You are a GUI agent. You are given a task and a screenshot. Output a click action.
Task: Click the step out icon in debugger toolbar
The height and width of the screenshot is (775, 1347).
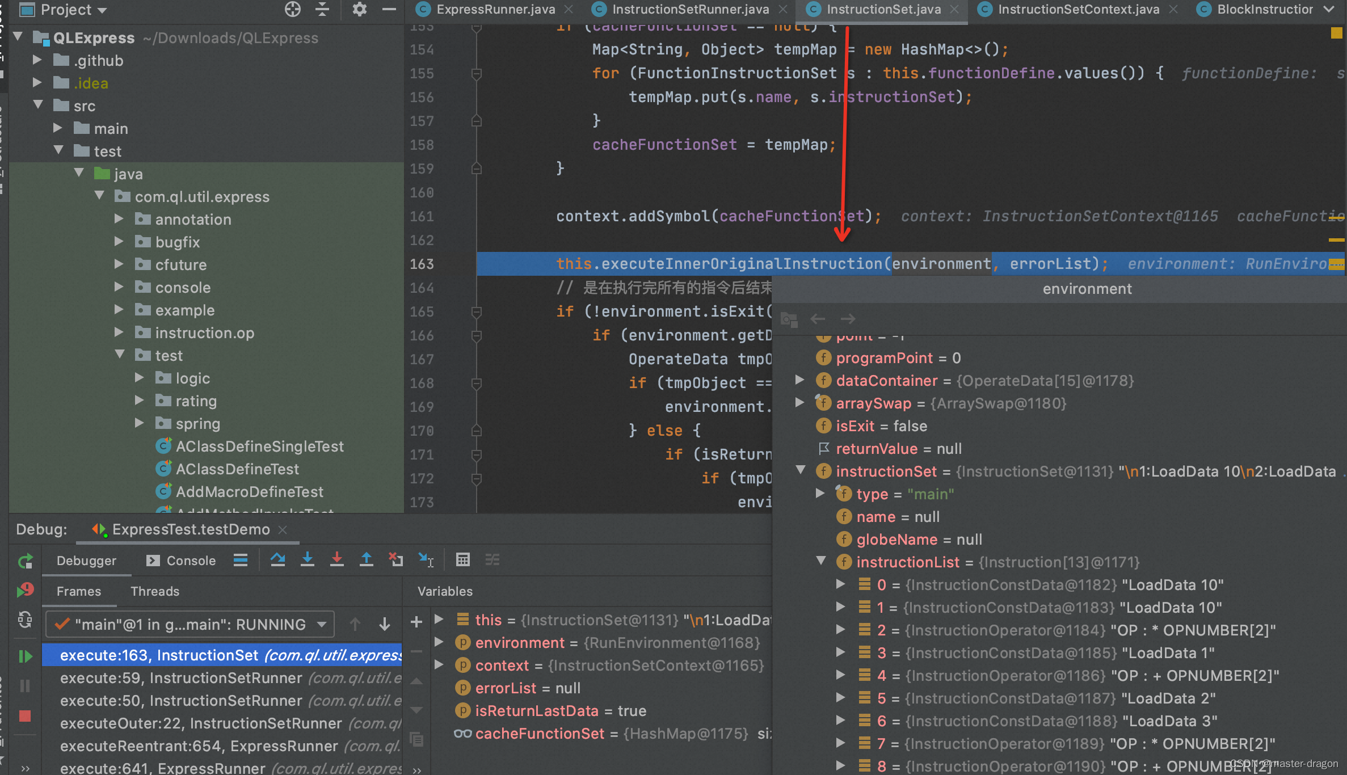pyautogui.click(x=367, y=561)
